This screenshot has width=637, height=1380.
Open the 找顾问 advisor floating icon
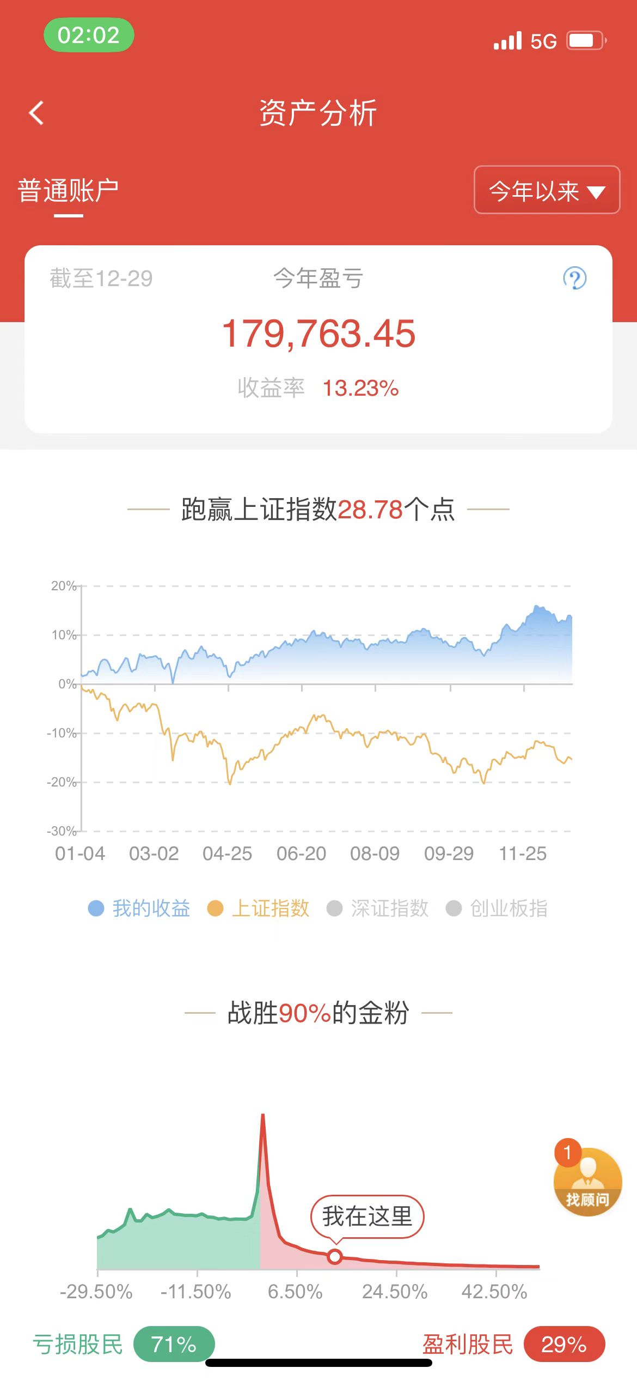[588, 1184]
